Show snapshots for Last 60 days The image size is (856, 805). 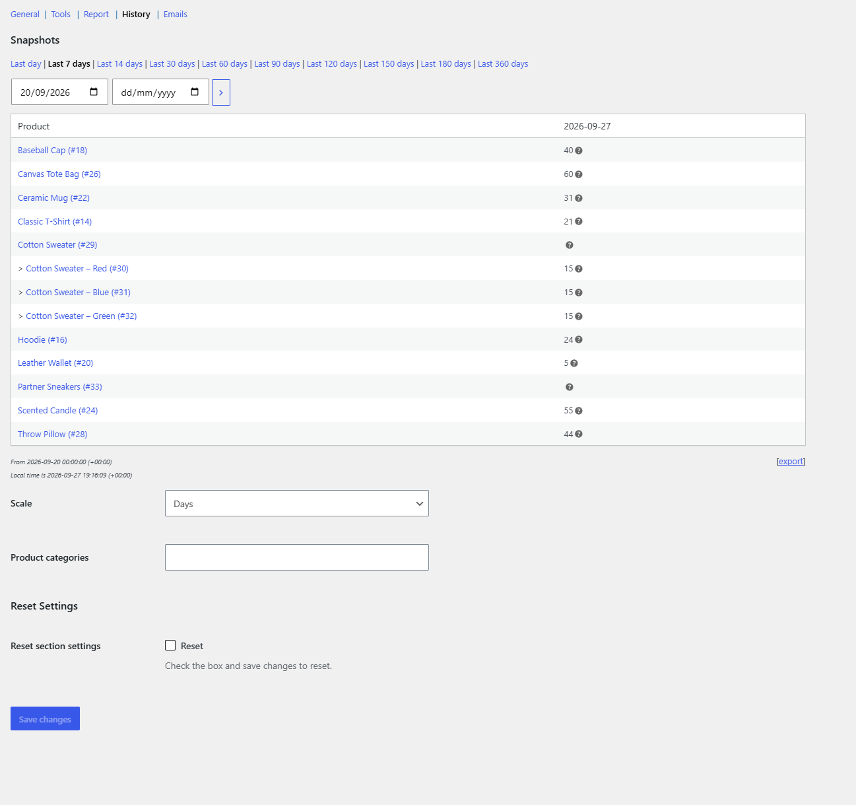tap(224, 64)
